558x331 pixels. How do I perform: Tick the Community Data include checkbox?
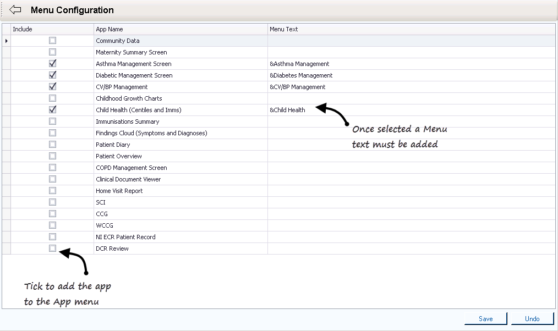click(x=52, y=41)
